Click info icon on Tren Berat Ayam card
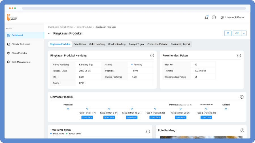Image resolution: width=255 pixels, height=143 pixels. pyautogui.click(x=148, y=131)
